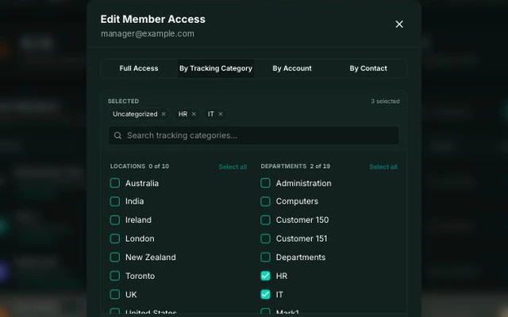This screenshot has height=317, width=508.
Task: Click the '3 selected' count
Action: tap(385, 101)
